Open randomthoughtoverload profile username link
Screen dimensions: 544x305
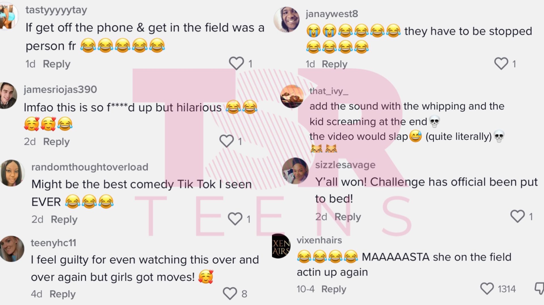coord(90,167)
